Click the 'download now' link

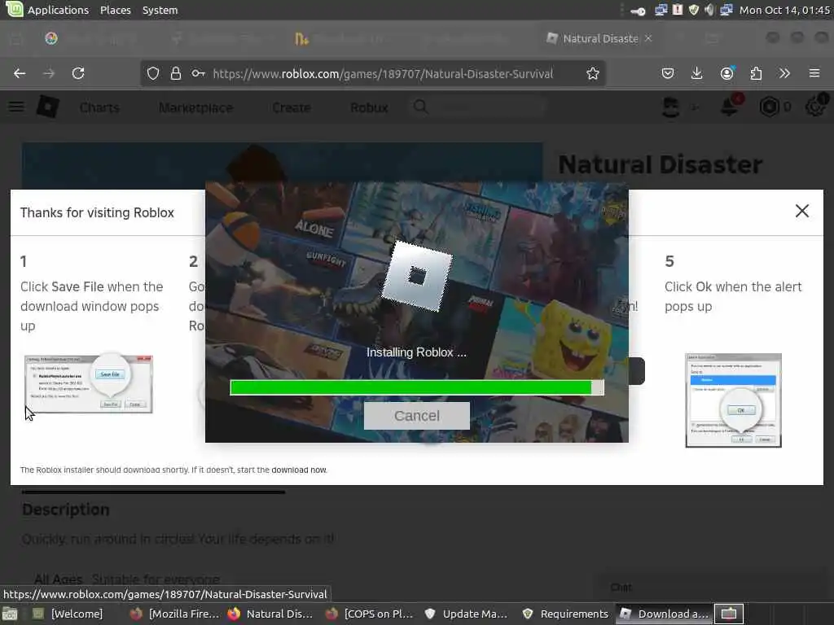pos(299,470)
